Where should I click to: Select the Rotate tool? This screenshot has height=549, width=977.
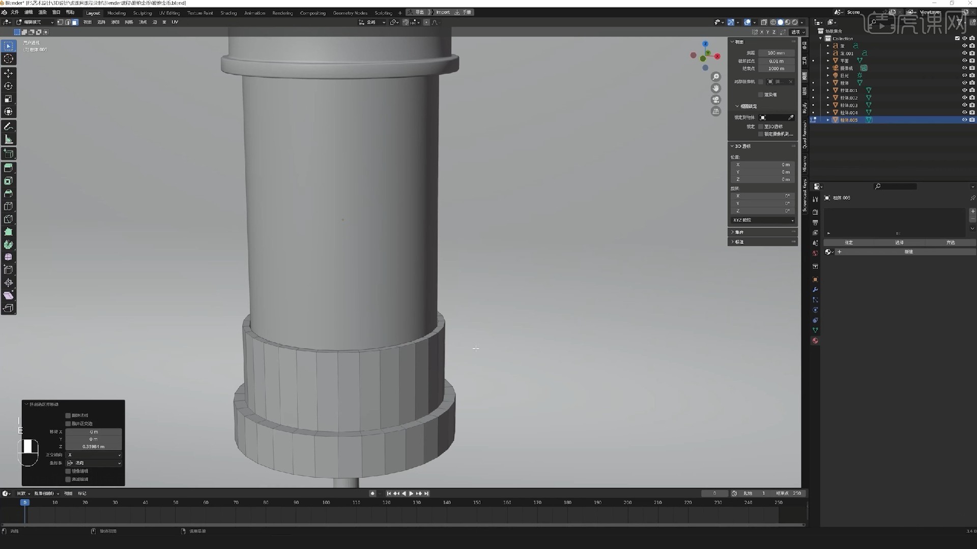click(x=9, y=86)
